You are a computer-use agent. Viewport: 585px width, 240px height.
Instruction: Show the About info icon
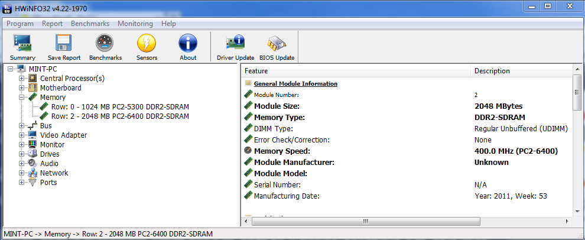tap(188, 43)
